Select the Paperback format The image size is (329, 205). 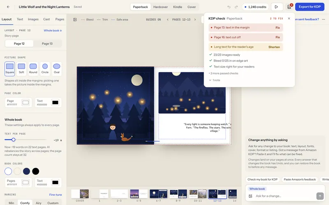click(x=140, y=7)
